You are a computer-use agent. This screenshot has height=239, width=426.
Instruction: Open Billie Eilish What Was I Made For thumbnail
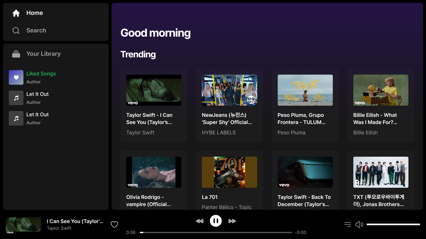click(381, 90)
